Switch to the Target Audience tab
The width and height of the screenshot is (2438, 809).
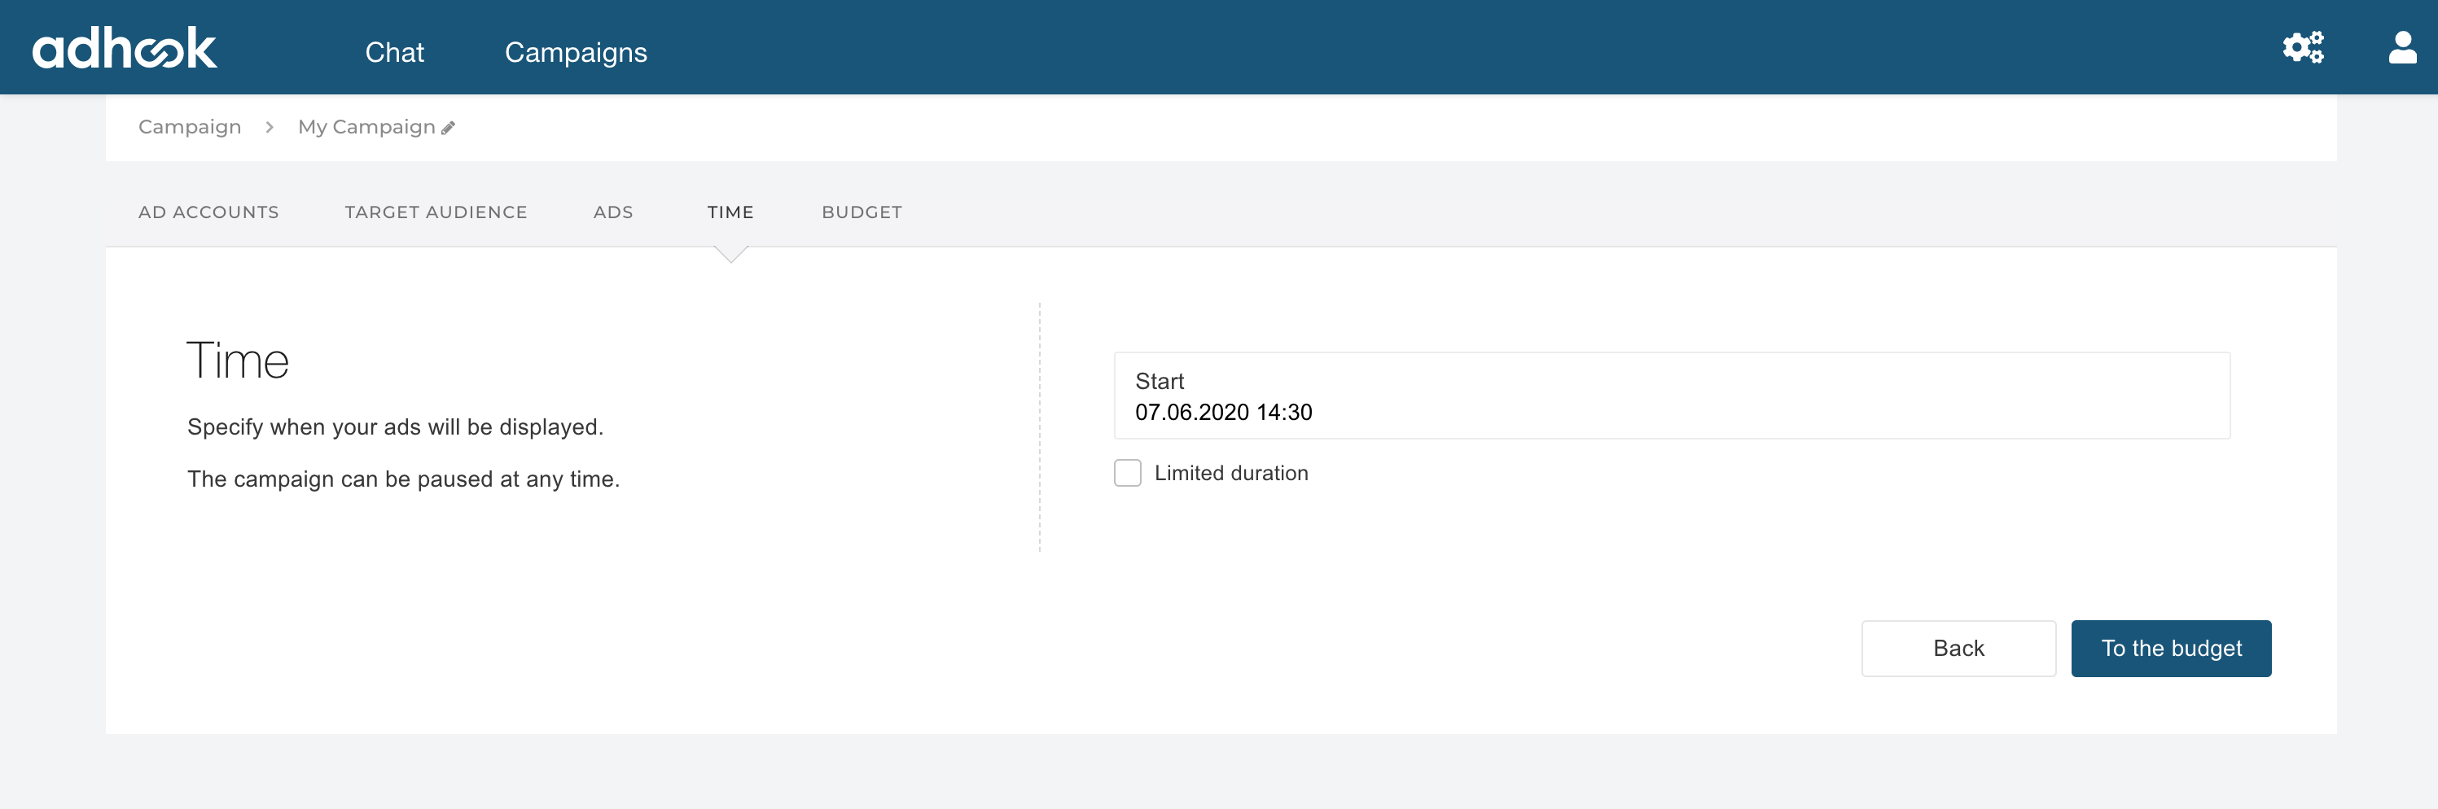[436, 212]
